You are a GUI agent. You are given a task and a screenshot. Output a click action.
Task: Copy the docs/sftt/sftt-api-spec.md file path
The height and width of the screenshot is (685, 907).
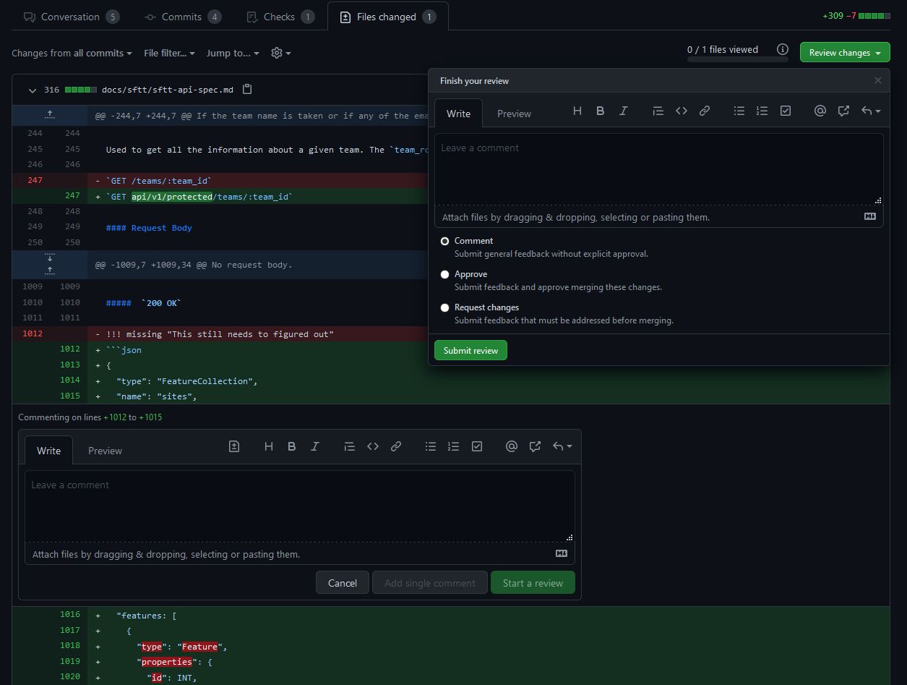246,89
